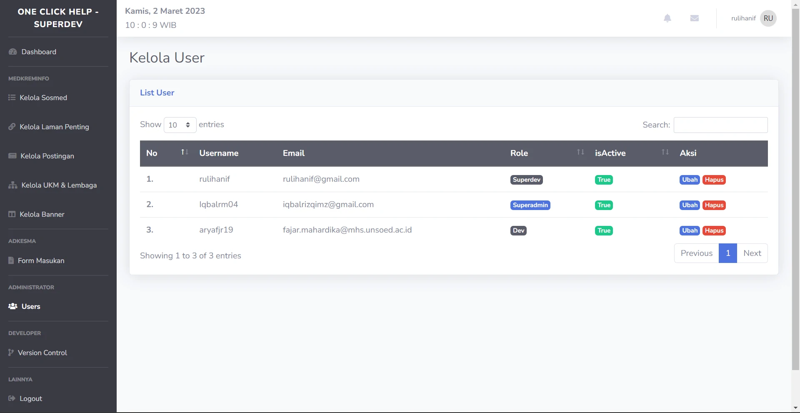Sort table by No column arrows
The height and width of the screenshot is (413, 800).
(x=185, y=153)
